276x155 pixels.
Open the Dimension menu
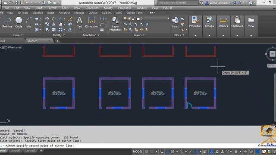[x=92, y=8]
